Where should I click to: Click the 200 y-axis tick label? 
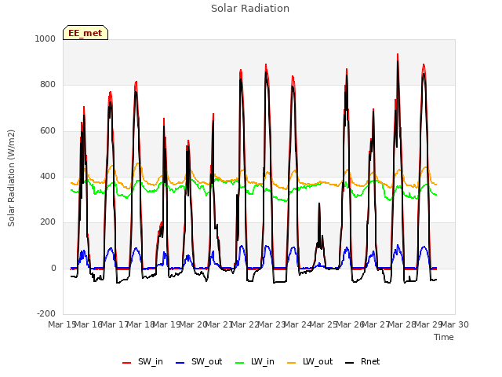click(48, 221)
